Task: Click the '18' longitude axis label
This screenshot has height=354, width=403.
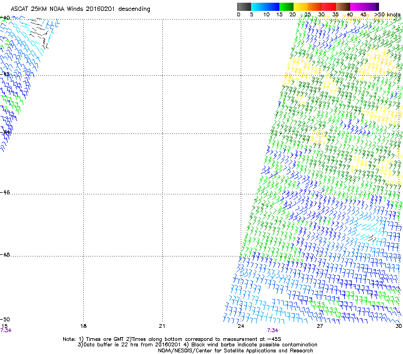Action: click(83, 326)
